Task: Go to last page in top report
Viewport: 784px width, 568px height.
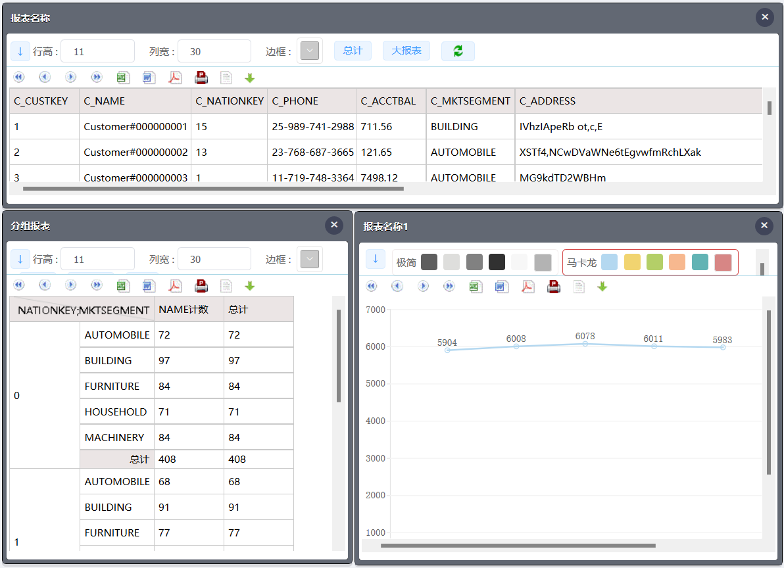Action: pyautogui.click(x=97, y=78)
